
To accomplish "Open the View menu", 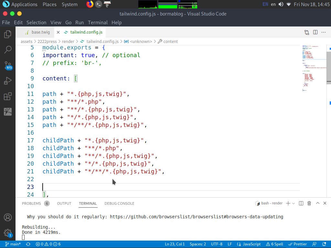I will 56,23.
